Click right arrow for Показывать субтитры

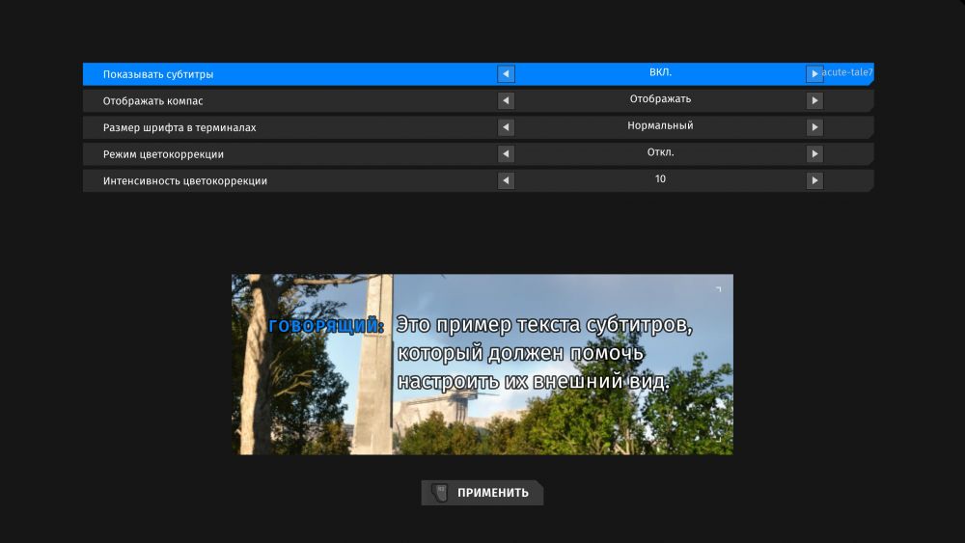point(814,74)
